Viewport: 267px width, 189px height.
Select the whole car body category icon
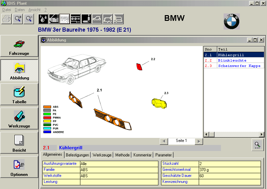[97, 19]
